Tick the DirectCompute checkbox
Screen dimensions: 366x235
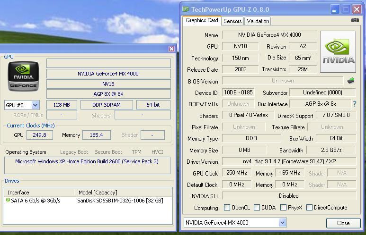pos(309,207)
